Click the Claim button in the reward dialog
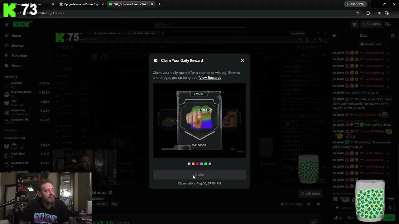Viewport: 399px width, 224px height. (x=199, y=175)
